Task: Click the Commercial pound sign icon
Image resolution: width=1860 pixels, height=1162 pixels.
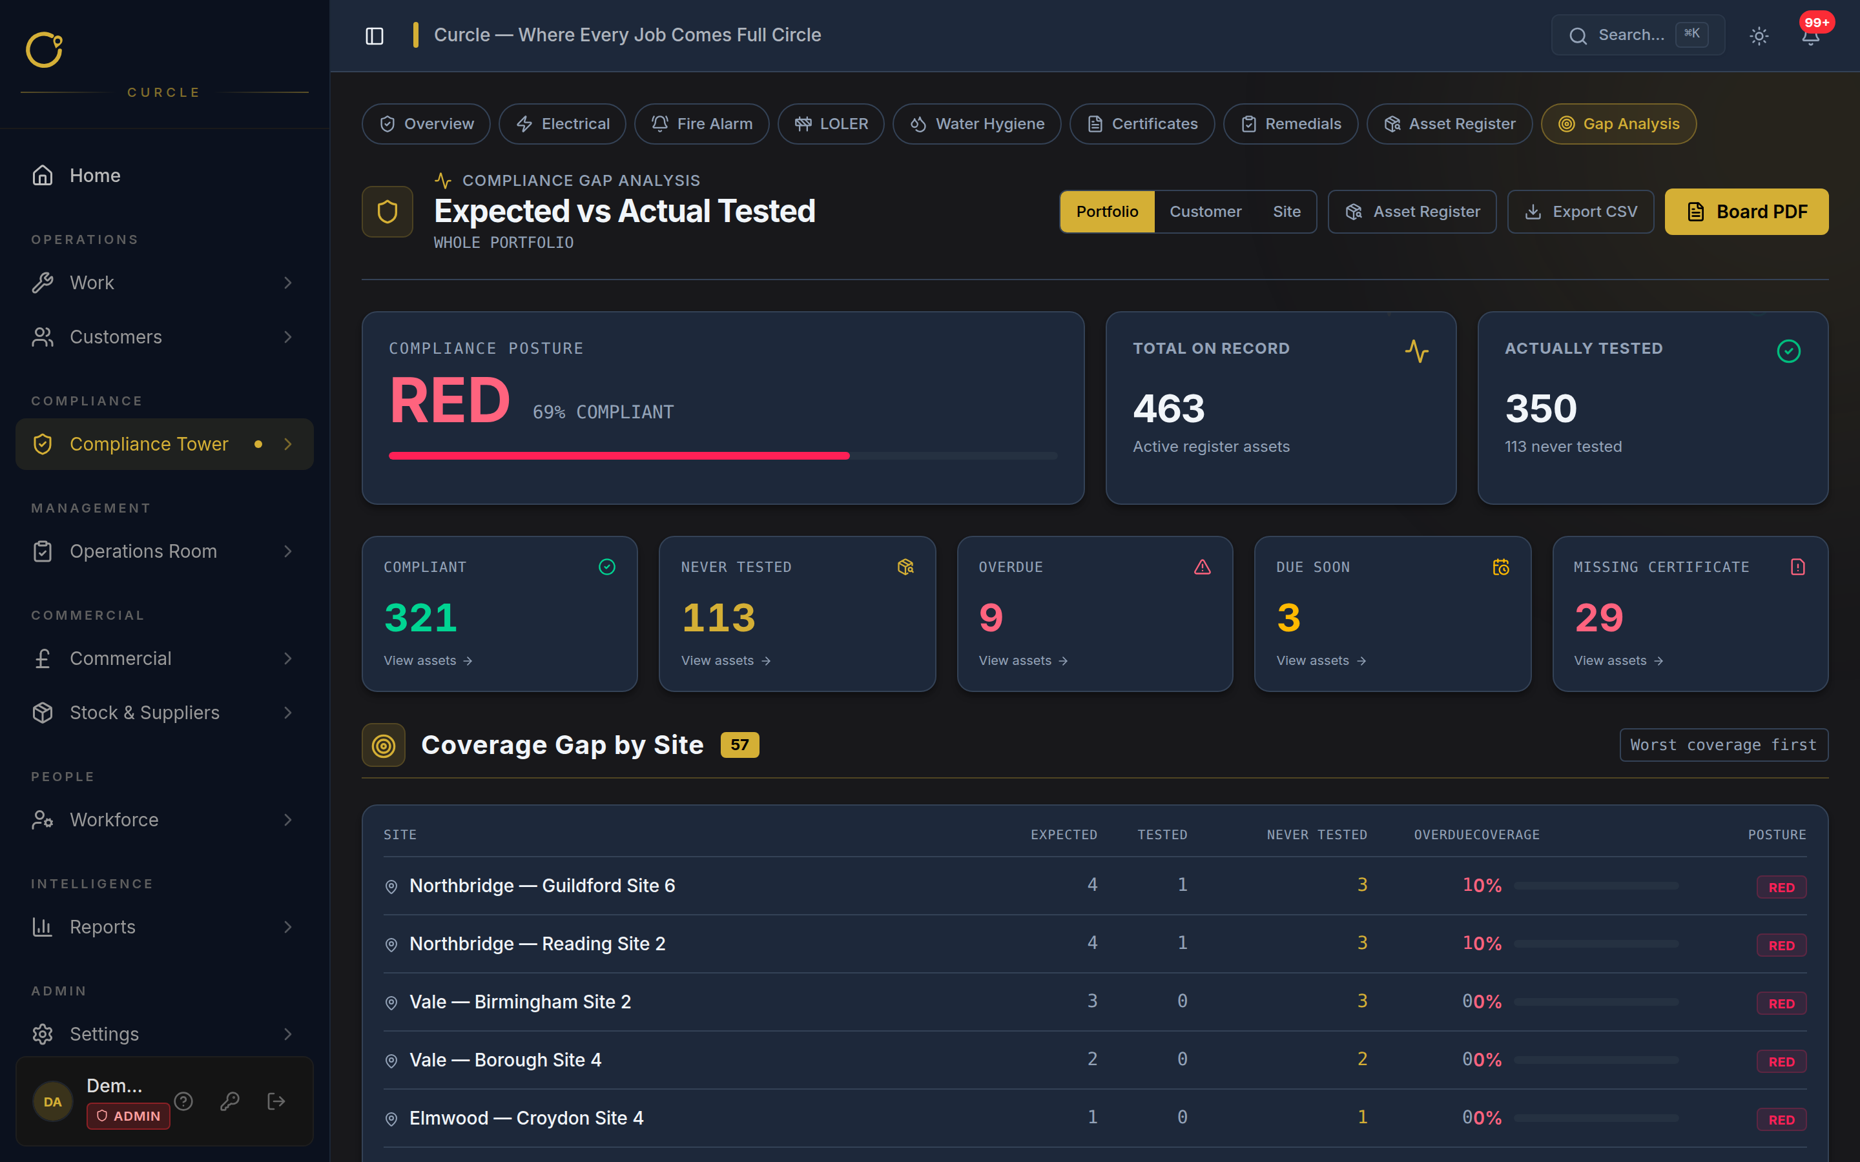Action: tap(42, 658)
